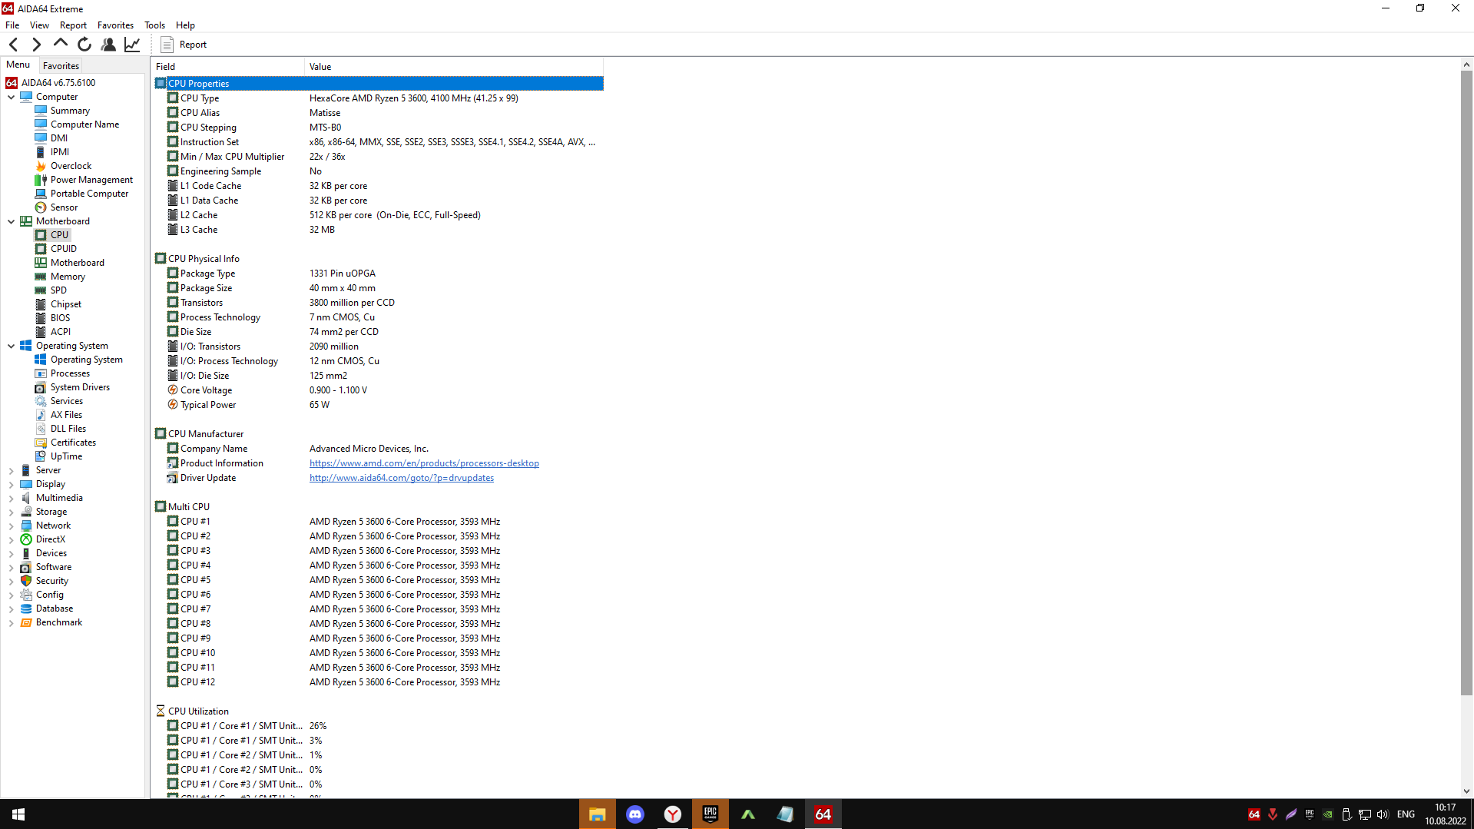The width and height of the screenshot is (1474, 829).
Task: Select the SPD icon in tree
Action: 41,290
